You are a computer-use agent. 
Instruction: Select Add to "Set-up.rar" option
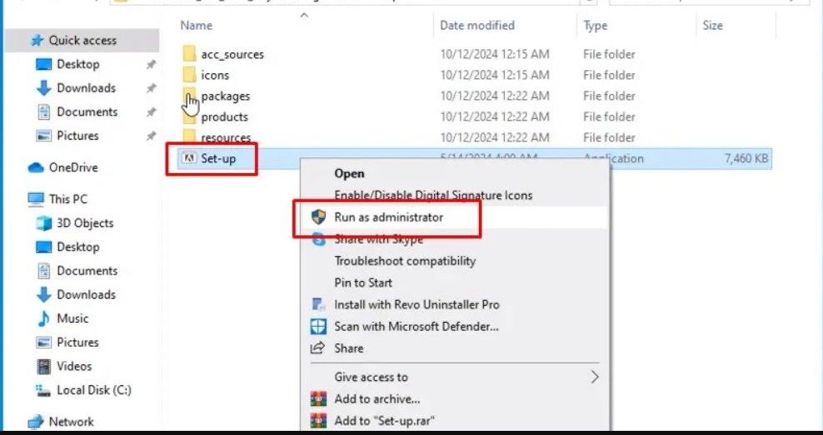point(384,421)
